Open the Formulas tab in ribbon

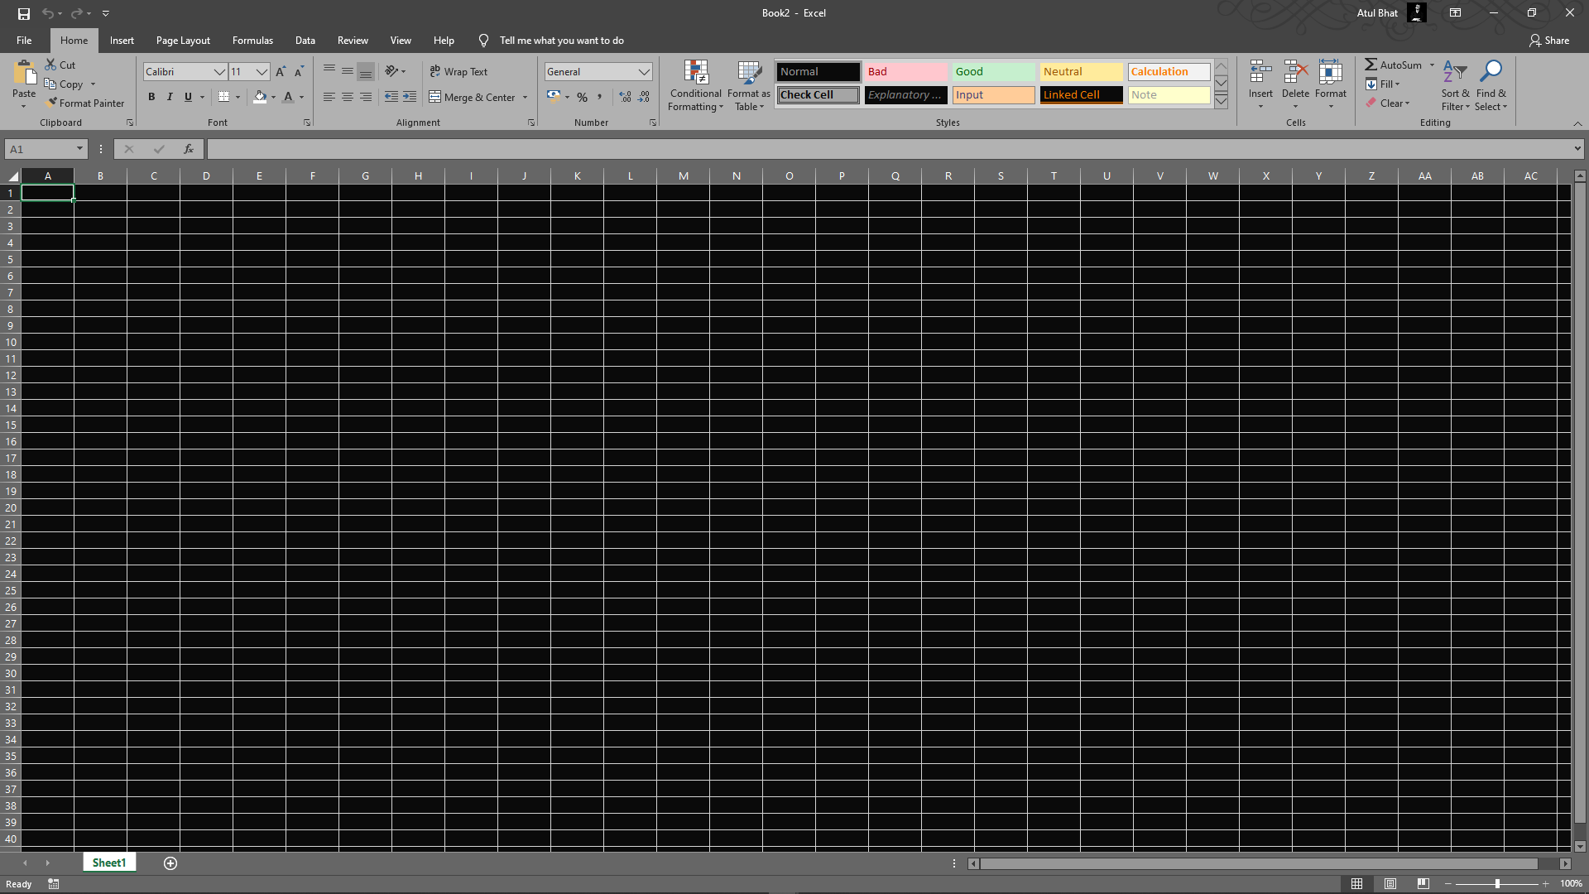point(251,41)
